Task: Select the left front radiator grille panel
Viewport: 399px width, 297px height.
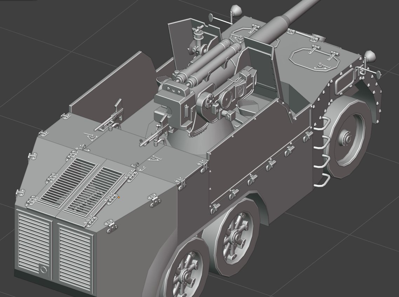Action: point(35,243)
